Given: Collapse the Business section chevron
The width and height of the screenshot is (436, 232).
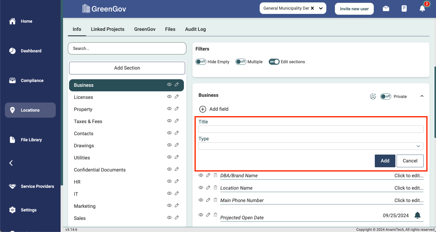Looking at the screenshot, I should point(422,96).
